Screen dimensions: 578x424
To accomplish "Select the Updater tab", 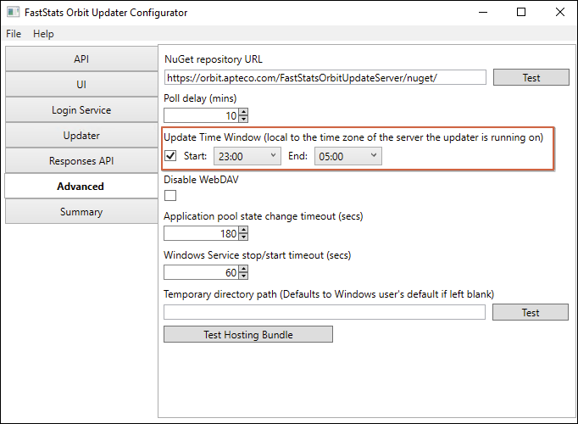I will pos(81,136).
